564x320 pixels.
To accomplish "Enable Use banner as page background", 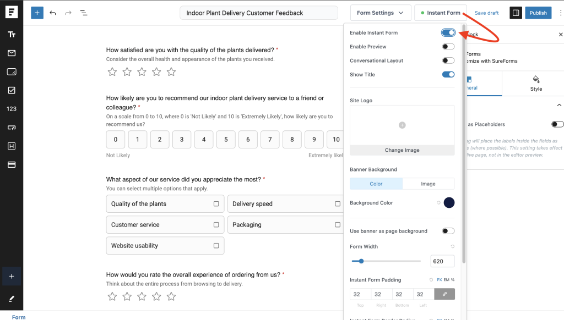I will (448, 231).
